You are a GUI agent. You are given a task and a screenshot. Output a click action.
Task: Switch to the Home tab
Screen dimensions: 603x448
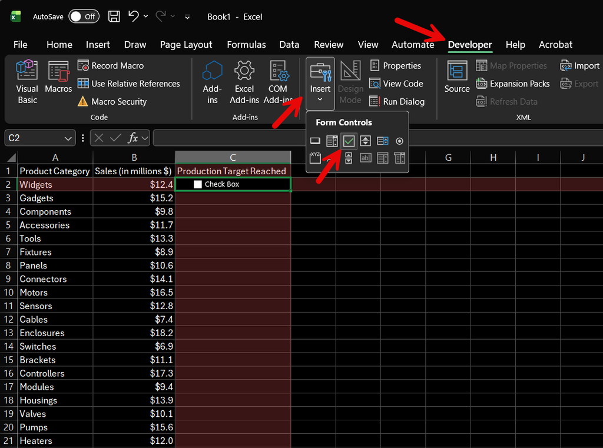pos(59,45)
